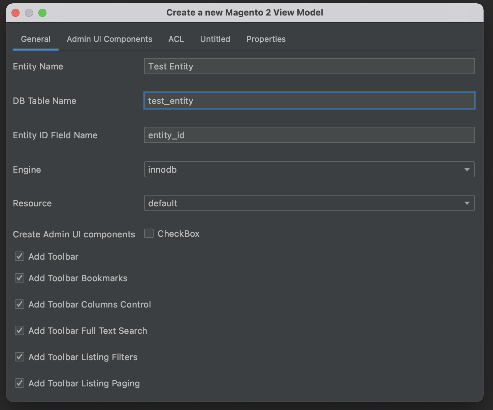Focus the Entity Name text field
Image resolution: width=493 pixels, height=410 pixels.
pyautogui.click(x=309, y=66)
